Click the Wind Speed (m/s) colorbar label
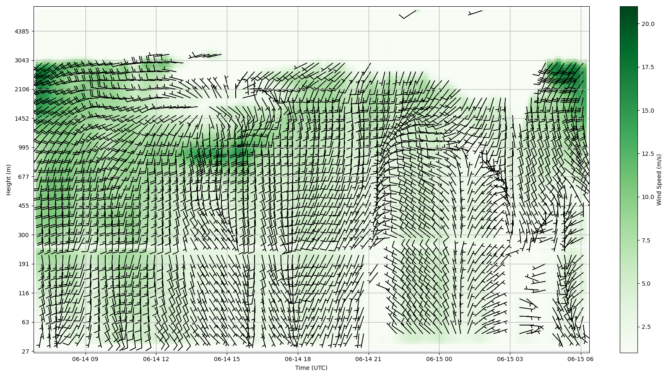Screen dimensions: 671x377 659,180
